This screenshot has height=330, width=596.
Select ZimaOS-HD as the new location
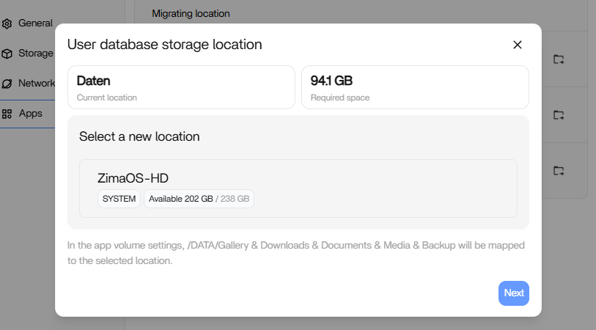[298, 188]
